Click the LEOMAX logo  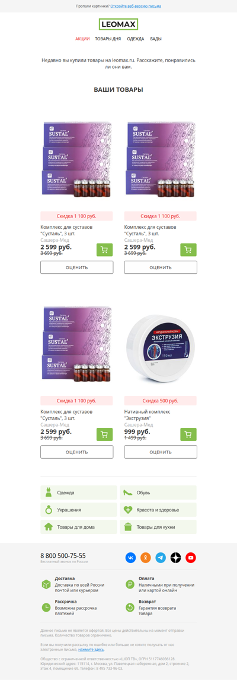pyautogui.click(x=118, y=24)
